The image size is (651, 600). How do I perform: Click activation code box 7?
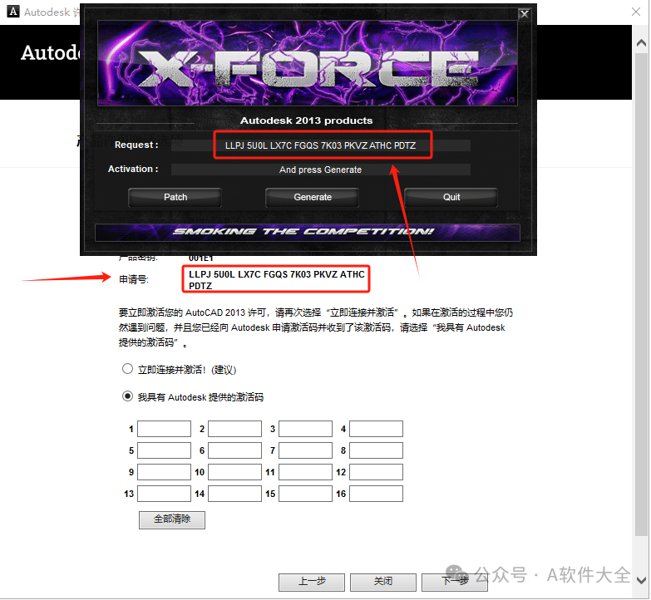point(305,450)
